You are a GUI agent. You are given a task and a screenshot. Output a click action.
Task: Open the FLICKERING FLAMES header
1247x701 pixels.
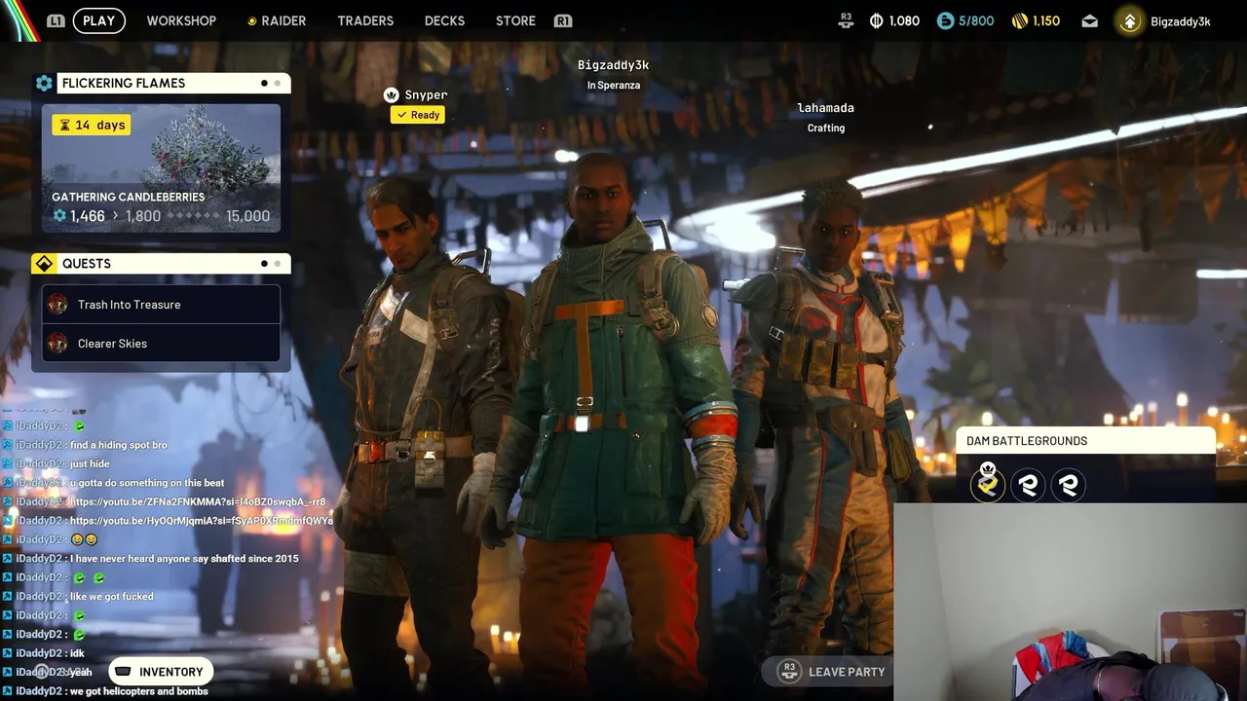tap(173, 83)
